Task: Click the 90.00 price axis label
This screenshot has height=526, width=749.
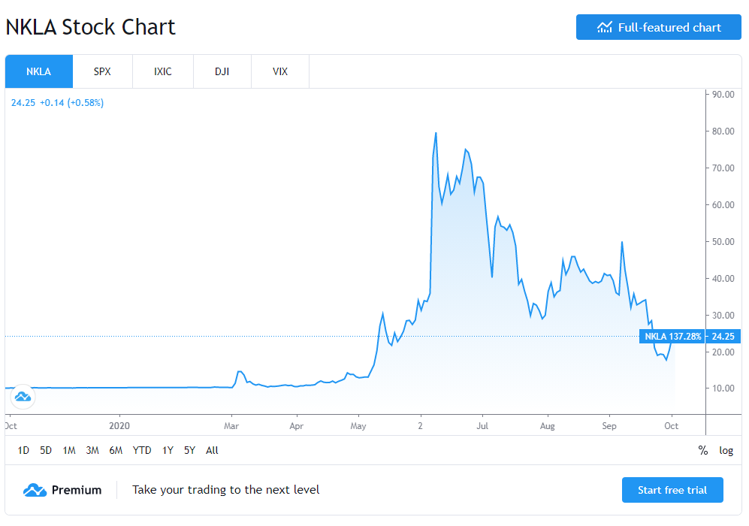Action: pos(723,94)
